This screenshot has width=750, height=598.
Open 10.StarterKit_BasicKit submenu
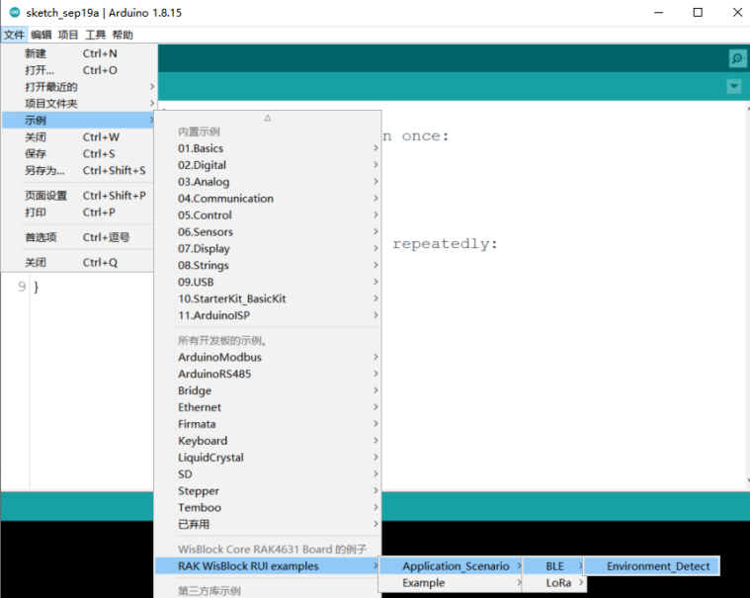[x=268, y=299]
